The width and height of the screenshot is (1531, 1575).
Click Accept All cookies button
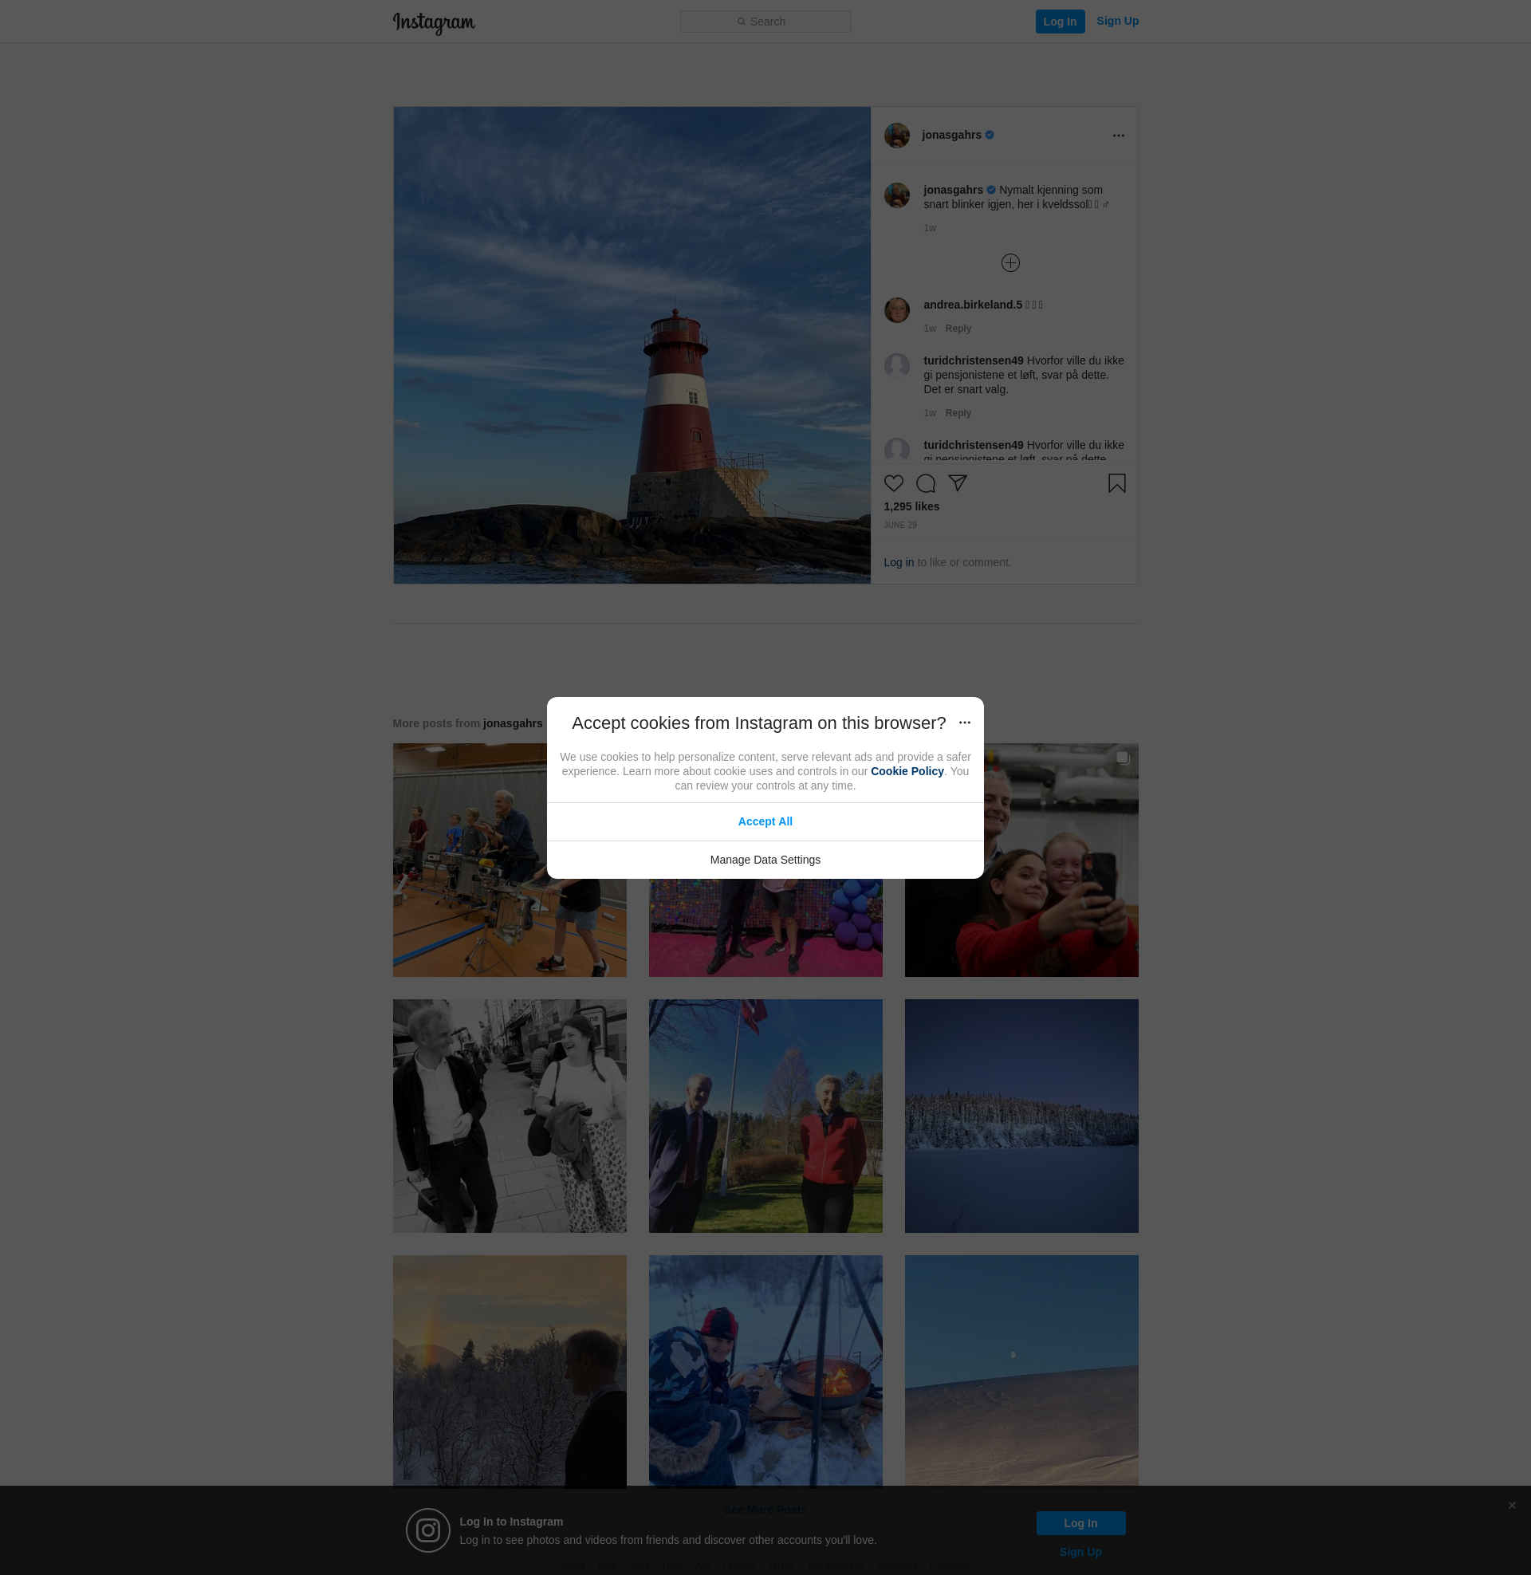765,821
